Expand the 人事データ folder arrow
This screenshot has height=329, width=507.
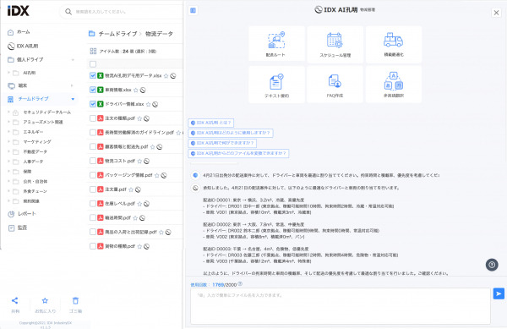[x=8, y=162]
